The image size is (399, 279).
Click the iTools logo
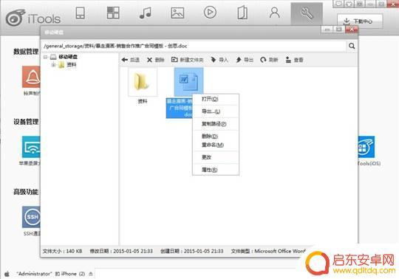coord(33,18)
